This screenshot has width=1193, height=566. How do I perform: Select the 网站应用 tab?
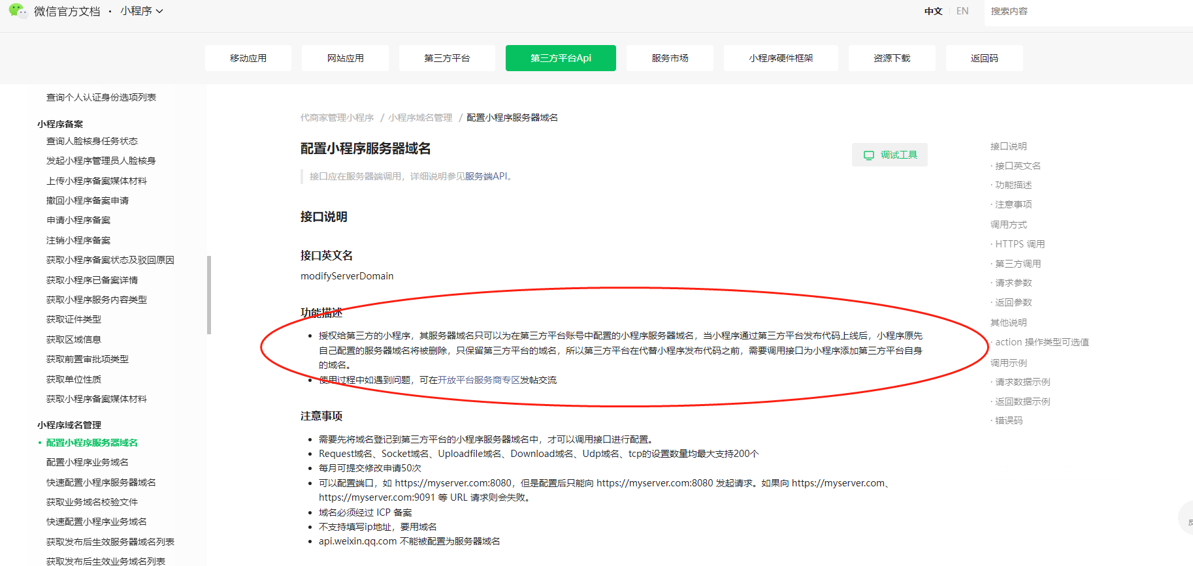click(x=346, y=58)
